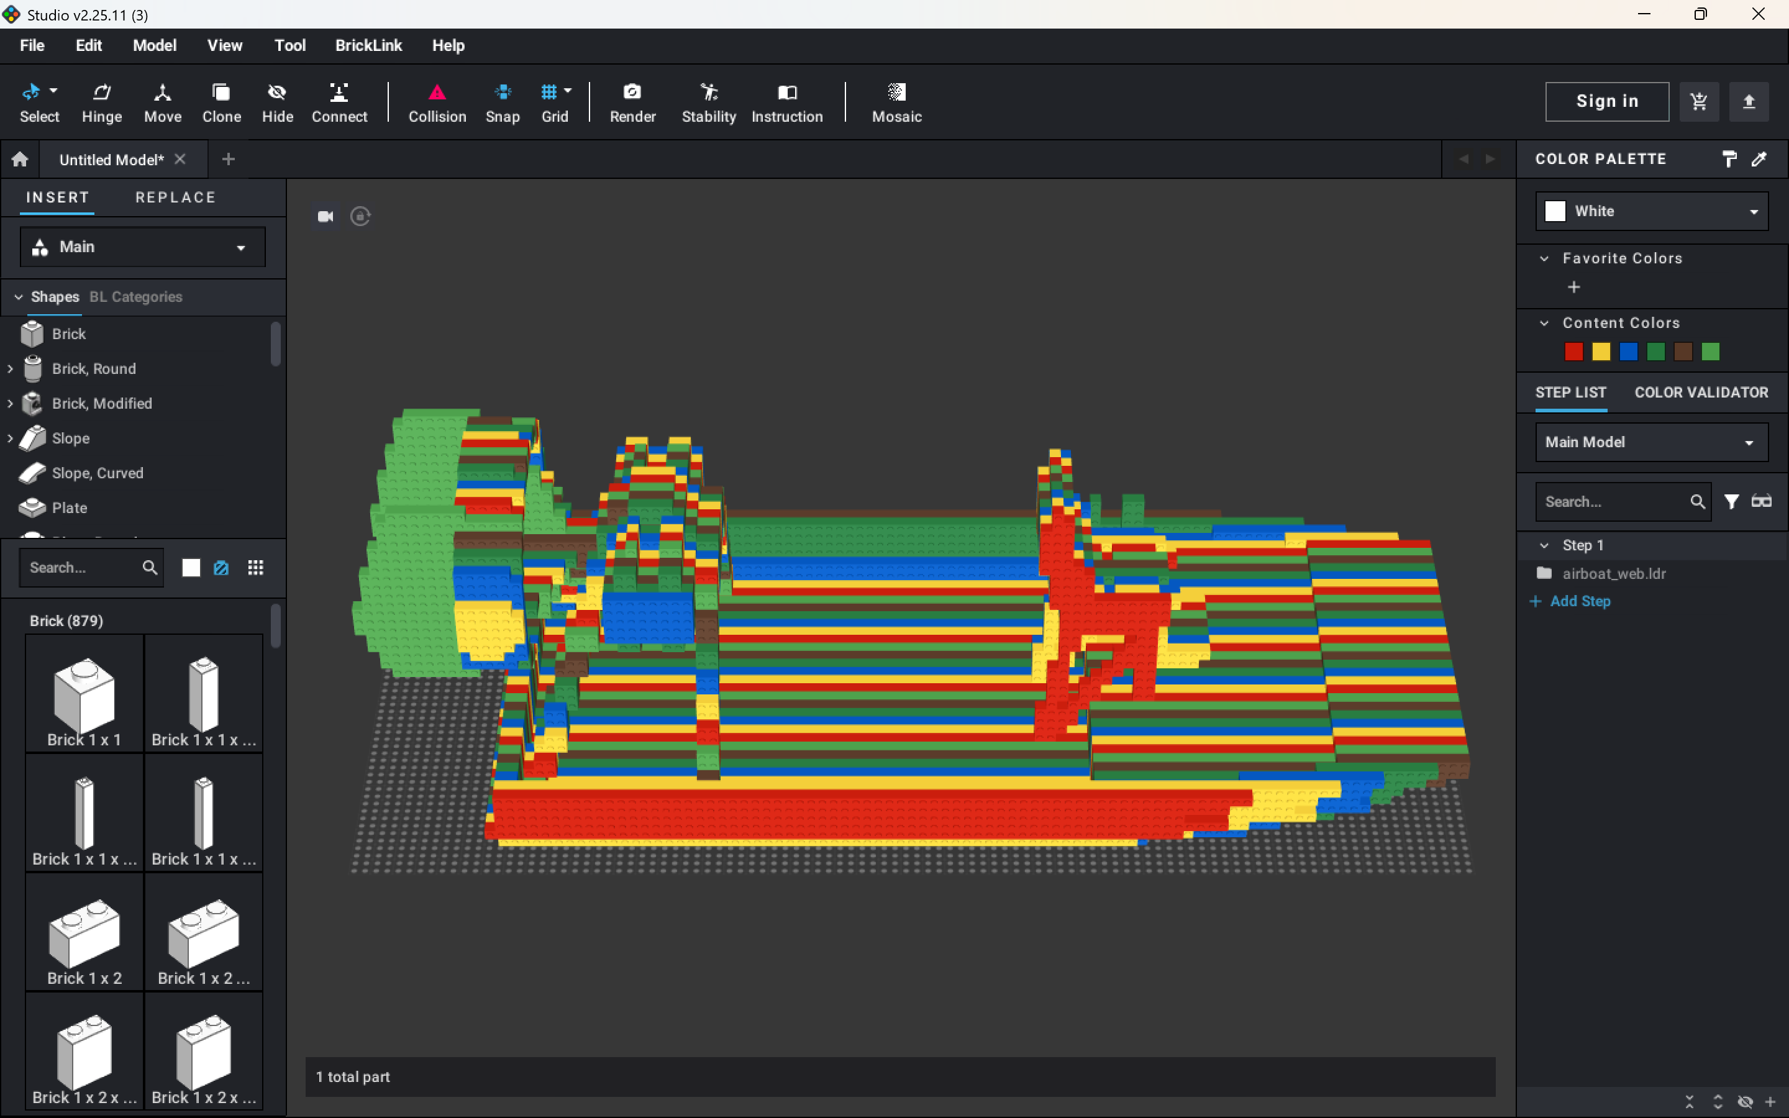Click the shopping cart icon
This screenshot has height=1118, width=1789.
[1699, 101]
